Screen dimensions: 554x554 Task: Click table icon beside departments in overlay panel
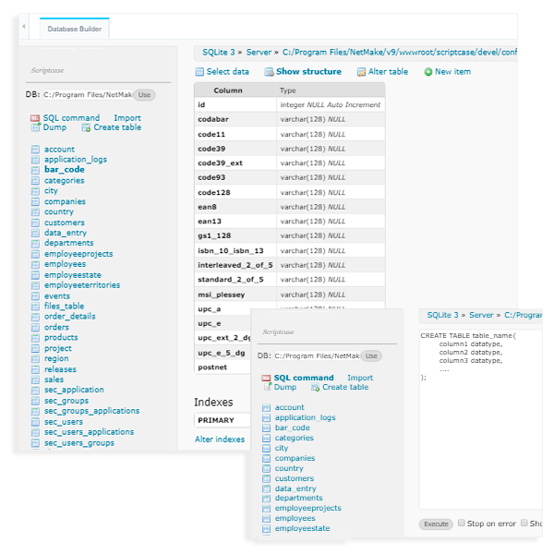[267, 499]
